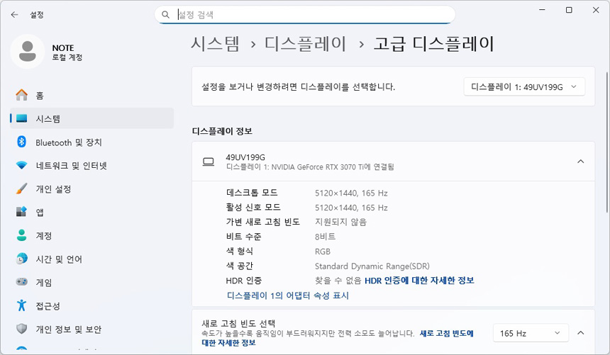Image resolution: width=610 pixels, height=355 pixels.
Task: Click the search magnifier icon
Action: point(165,14)
